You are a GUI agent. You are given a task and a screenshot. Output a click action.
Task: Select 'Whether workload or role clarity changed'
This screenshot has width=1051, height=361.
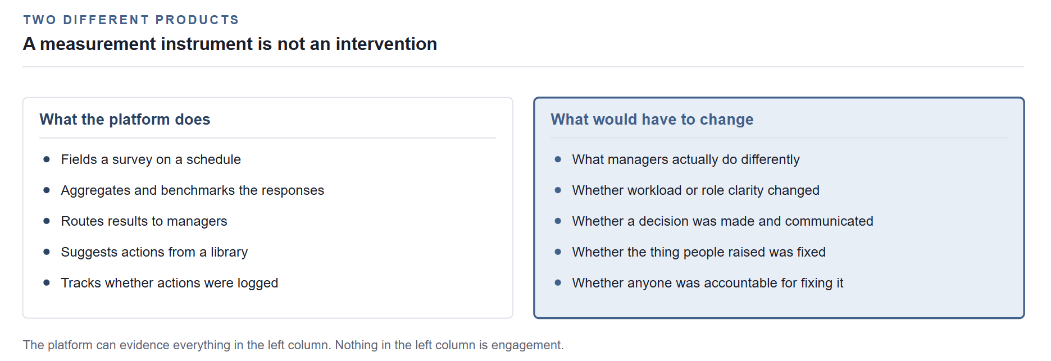pyautogui.click(x=695, y=190)
